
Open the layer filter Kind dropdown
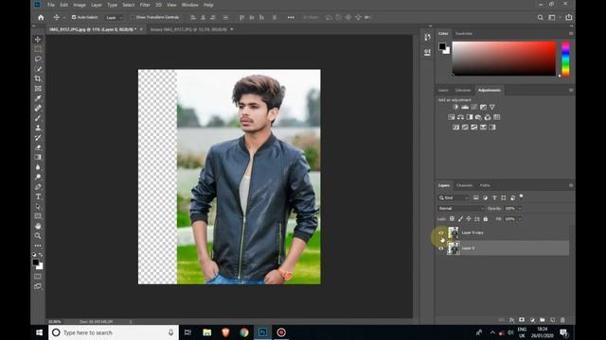coord(454,197)
